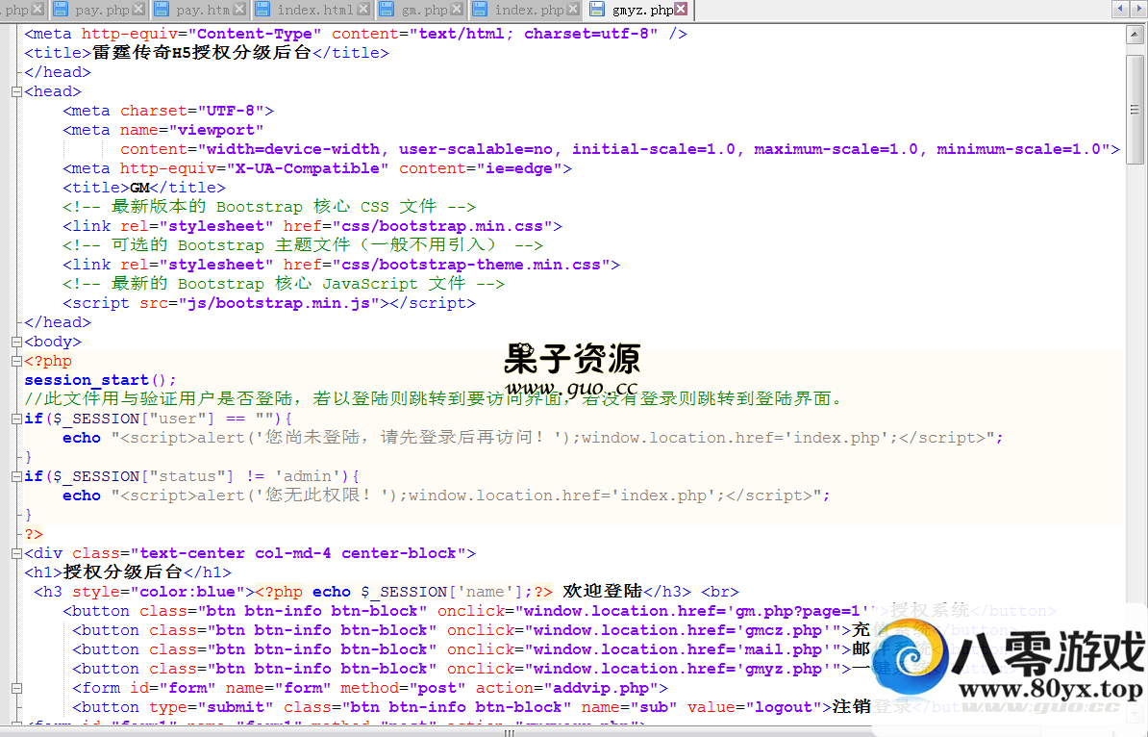Screen dimensions: 1148x737
Task: Switch to the pay.php tab
Action: (x=98, y=10)
